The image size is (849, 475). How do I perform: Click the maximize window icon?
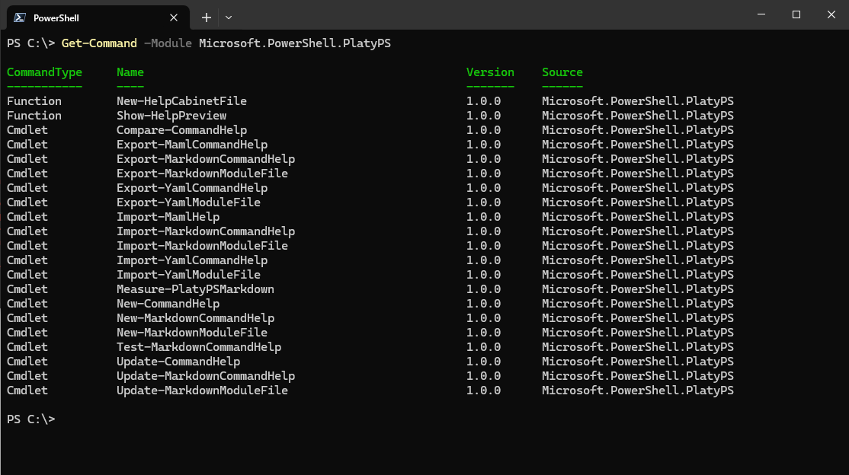[x=795, y=14]
